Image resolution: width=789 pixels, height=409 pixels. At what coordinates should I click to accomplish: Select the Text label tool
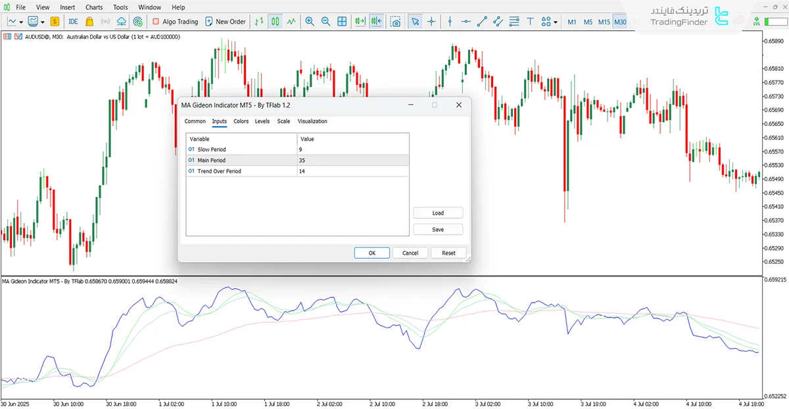pos(529,22)
